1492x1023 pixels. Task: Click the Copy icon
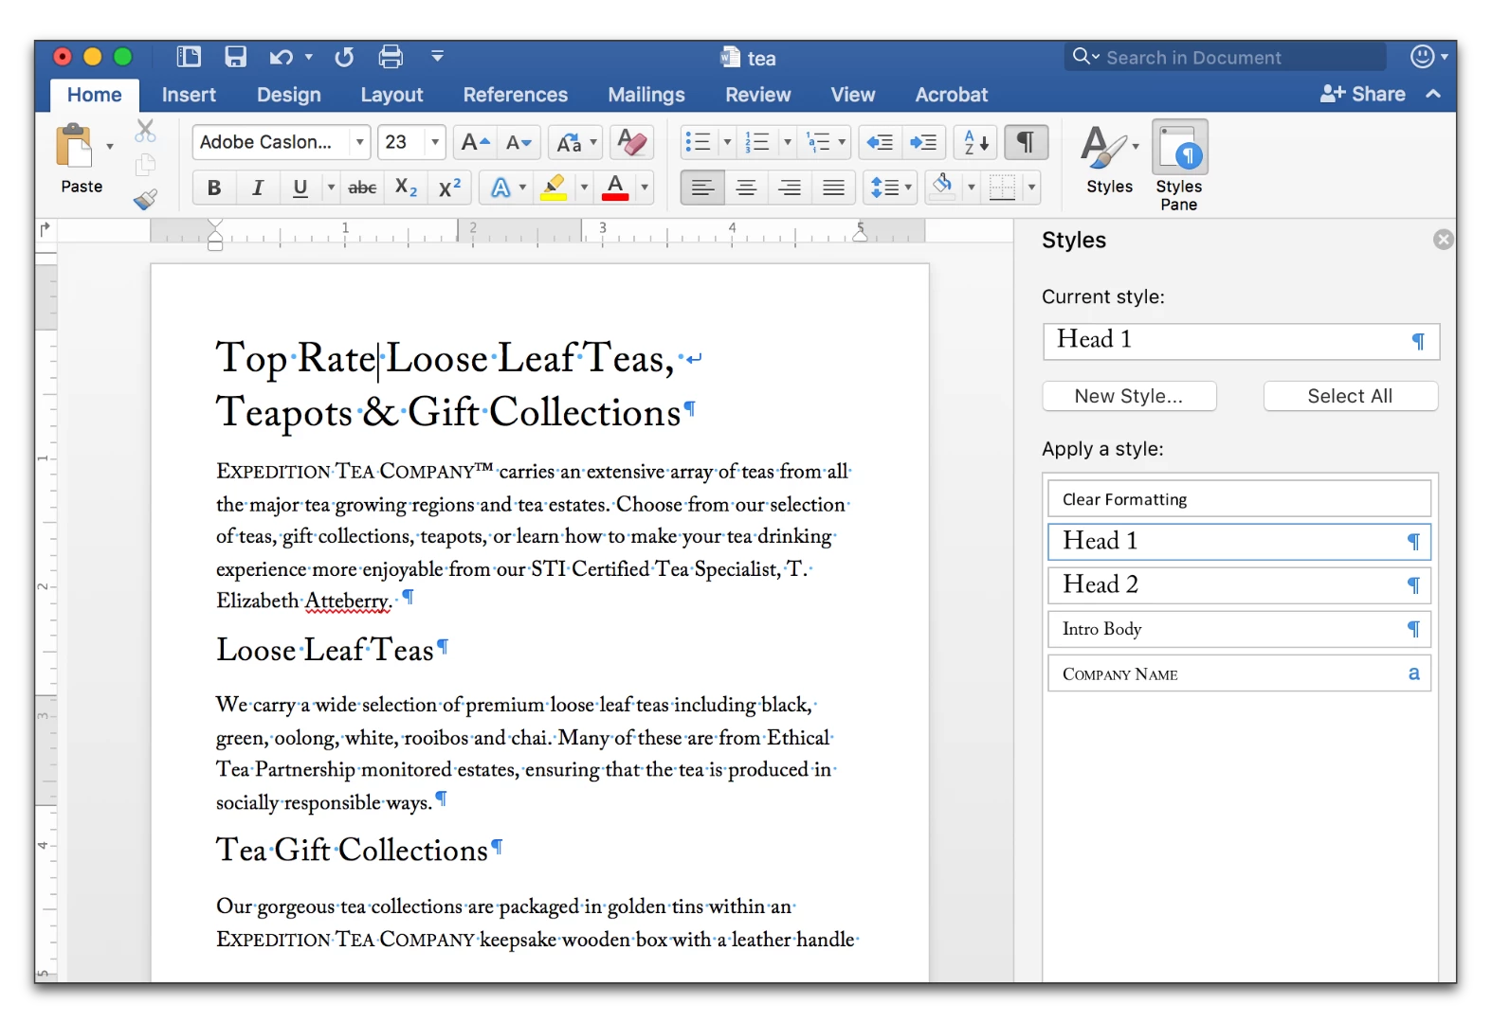[x=145, y=166]
